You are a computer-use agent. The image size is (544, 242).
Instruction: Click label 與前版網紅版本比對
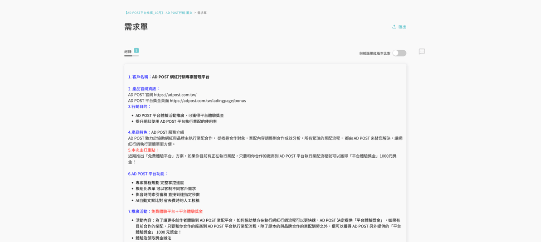pos(377,53)
